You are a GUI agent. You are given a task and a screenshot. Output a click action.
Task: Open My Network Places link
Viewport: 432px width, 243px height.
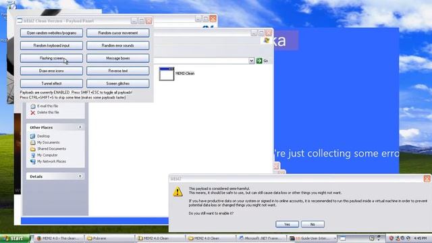point(51,161)
